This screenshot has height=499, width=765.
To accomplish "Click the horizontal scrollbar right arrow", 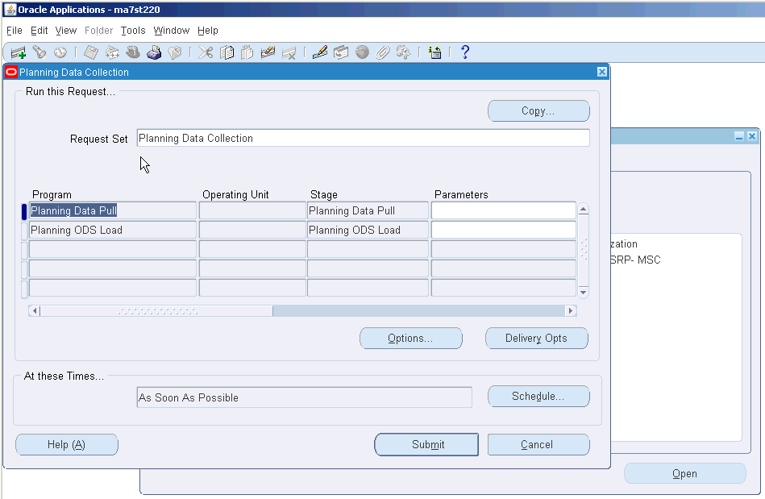I will (571, 310).
